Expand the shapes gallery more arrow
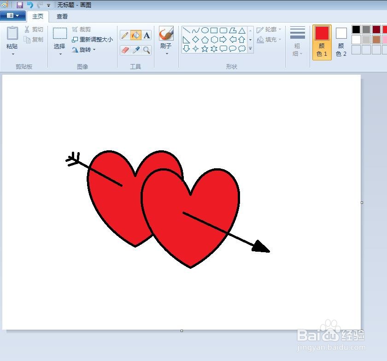 point(250,49)
